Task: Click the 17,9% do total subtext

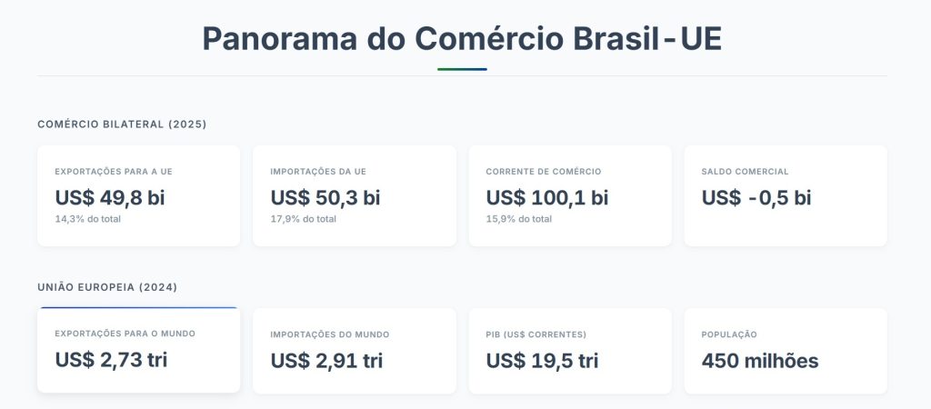Action: click(304, 219)
